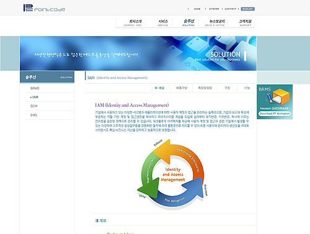The height and width of the screenshot is (234, 310).
Task: Click the 개요 section heading below diagram
Action: 100,220
